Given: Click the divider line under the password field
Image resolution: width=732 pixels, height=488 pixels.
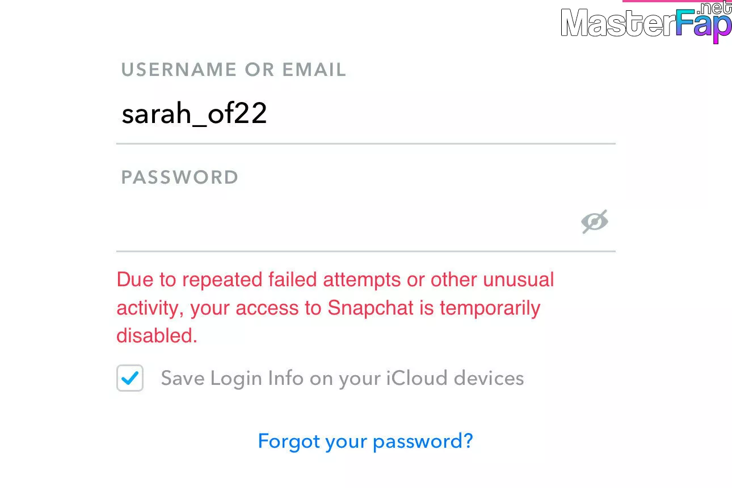Looking at the screenshot, I should point(365,251).
